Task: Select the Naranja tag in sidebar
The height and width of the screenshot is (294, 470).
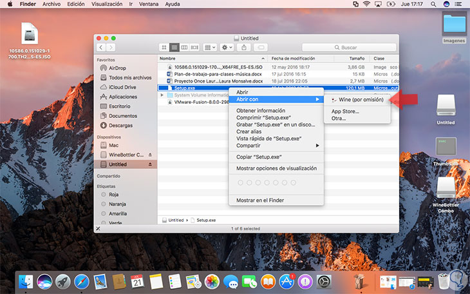Action: tap(117, 204)
